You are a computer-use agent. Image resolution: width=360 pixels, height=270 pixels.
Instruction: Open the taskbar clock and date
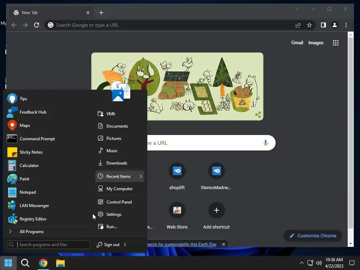[334, 263]
